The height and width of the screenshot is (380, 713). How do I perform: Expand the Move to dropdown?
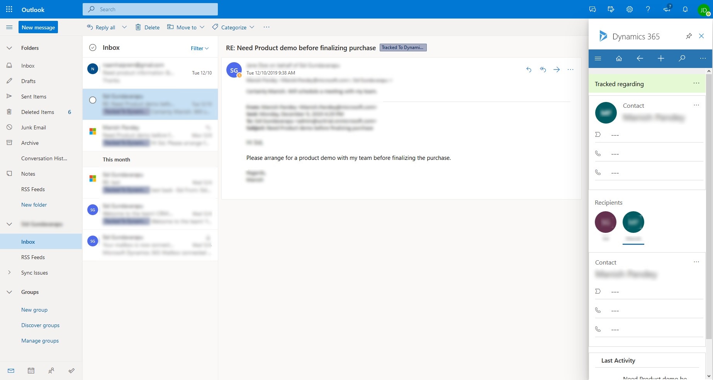tap(202, 27)
